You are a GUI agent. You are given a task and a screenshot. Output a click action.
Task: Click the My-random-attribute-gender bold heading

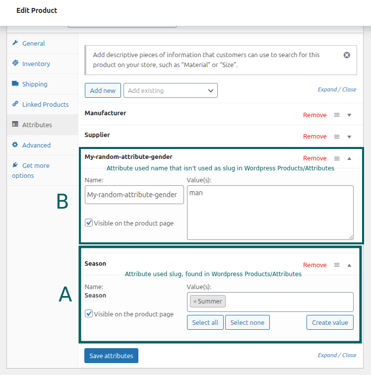[128, 157]
